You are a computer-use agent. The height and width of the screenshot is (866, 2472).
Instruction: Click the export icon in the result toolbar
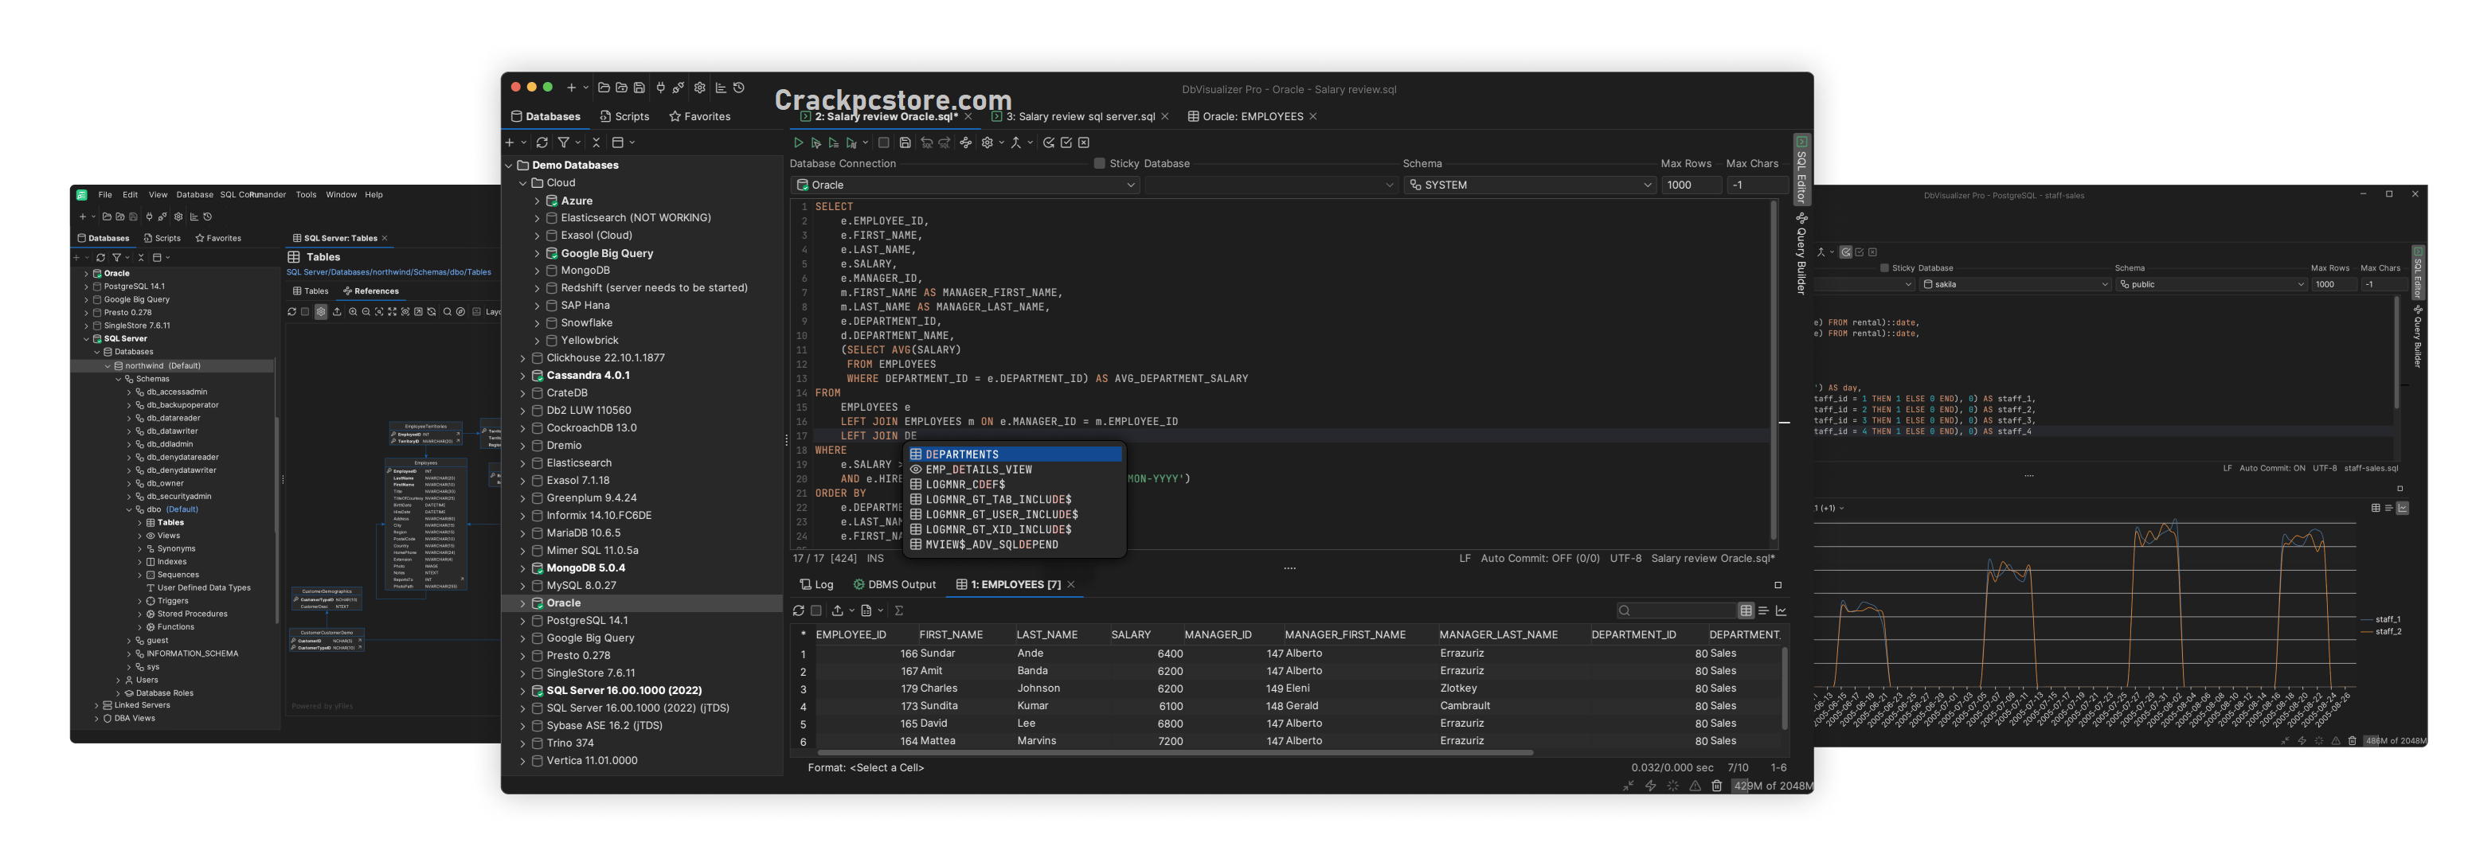[837, 611]
